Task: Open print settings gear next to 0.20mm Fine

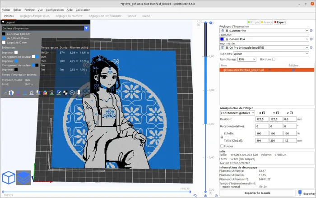Action: pyautogui.click(x=311, y=31)
